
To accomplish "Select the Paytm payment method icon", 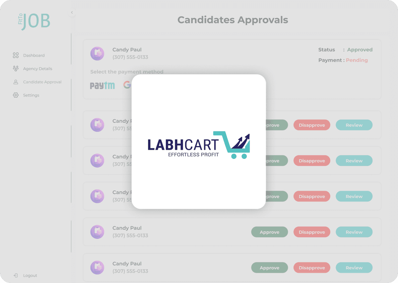I will [x=102, y=85].
